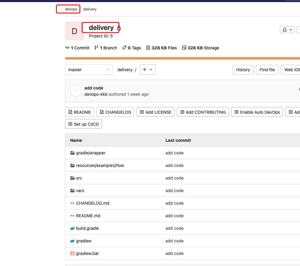
Task: Open the plus add-file dropdown
Action: (148, 69)
